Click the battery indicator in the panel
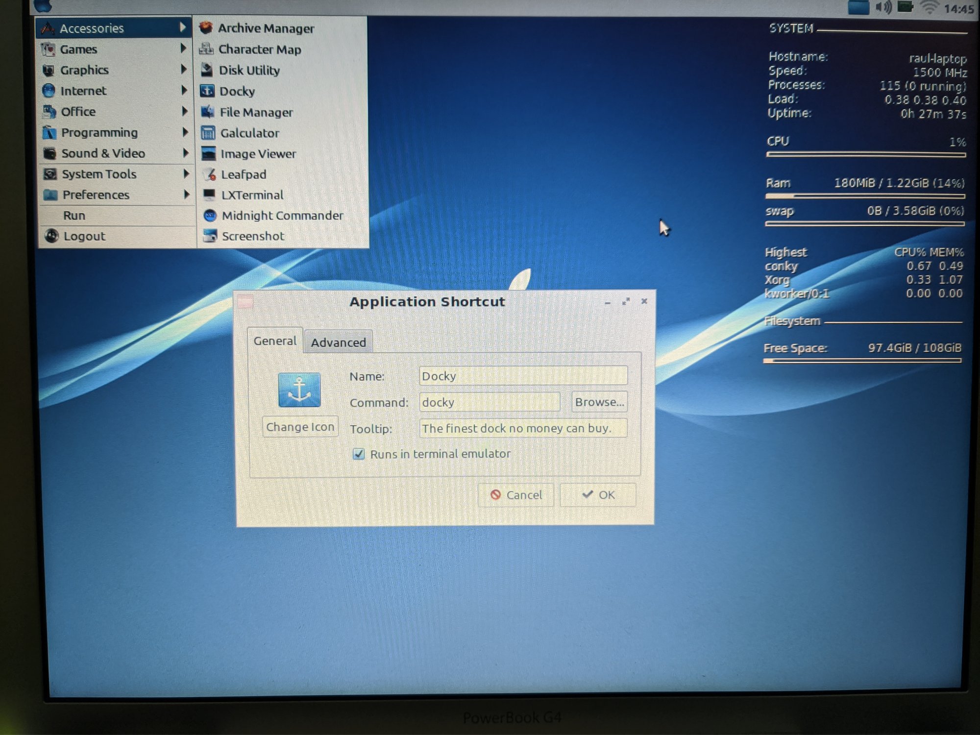980x735 pixels. click(x=905, y=7)
